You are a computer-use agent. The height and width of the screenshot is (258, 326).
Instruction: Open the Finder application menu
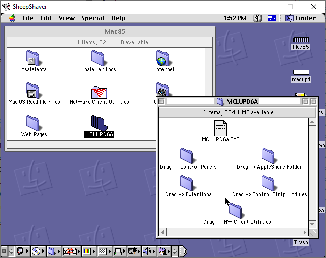pos(301,18)
